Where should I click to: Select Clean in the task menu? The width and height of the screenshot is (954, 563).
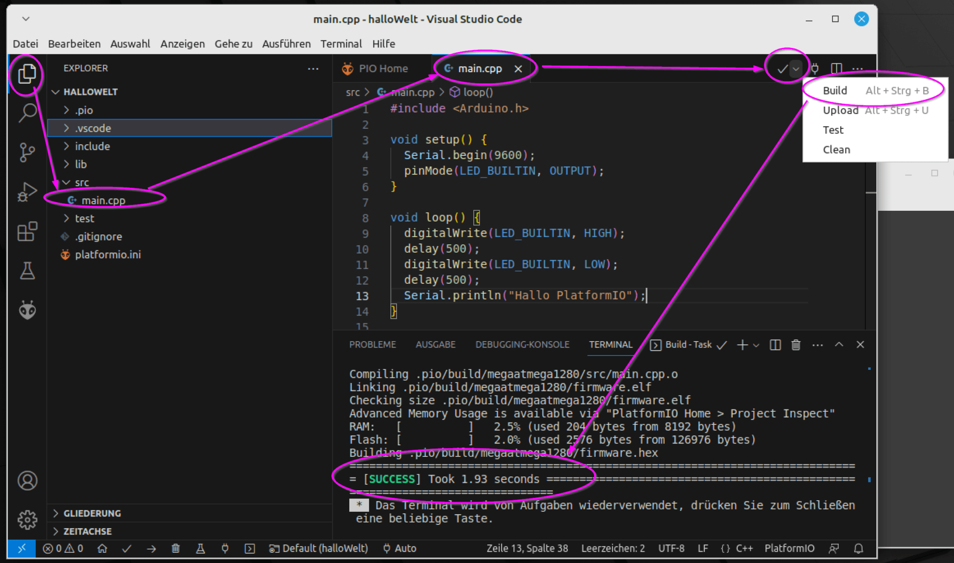pos(837,149)
